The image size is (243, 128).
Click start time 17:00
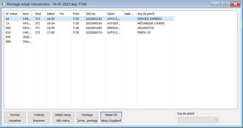[x=51, y=33]
